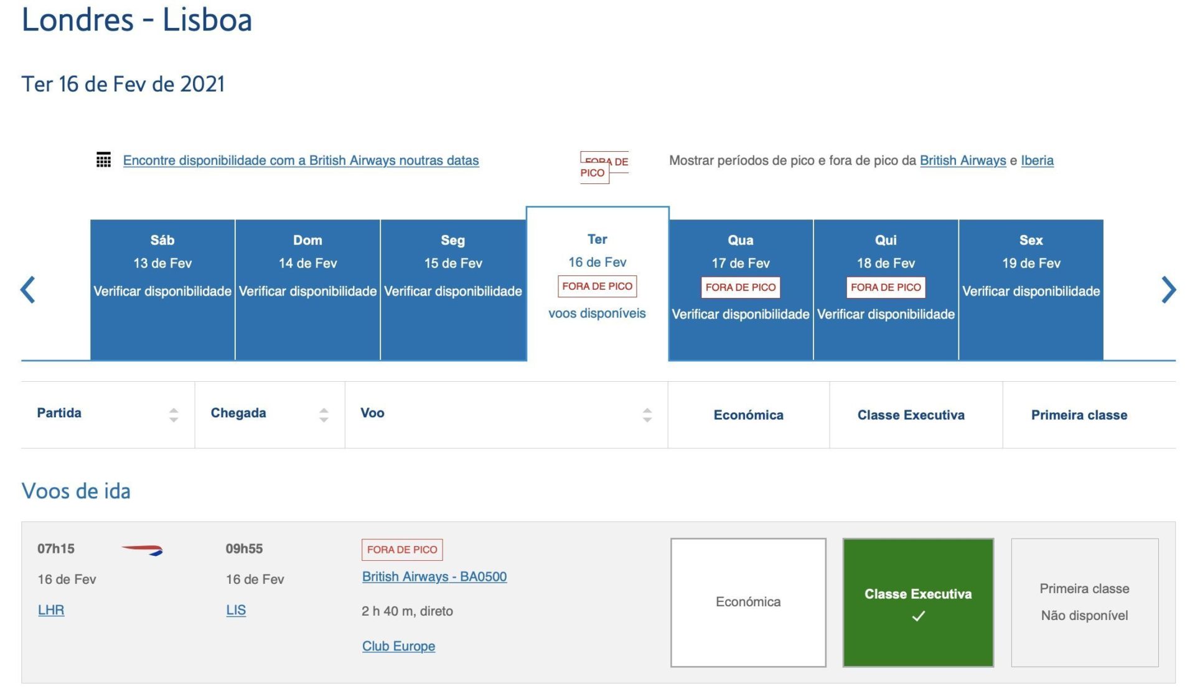Select the Qui 18 de Fev tab
Viewport: 1195px width, 689px height.
[886, 289]
